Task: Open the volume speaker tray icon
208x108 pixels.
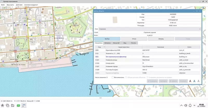Action: coord(186,105)
